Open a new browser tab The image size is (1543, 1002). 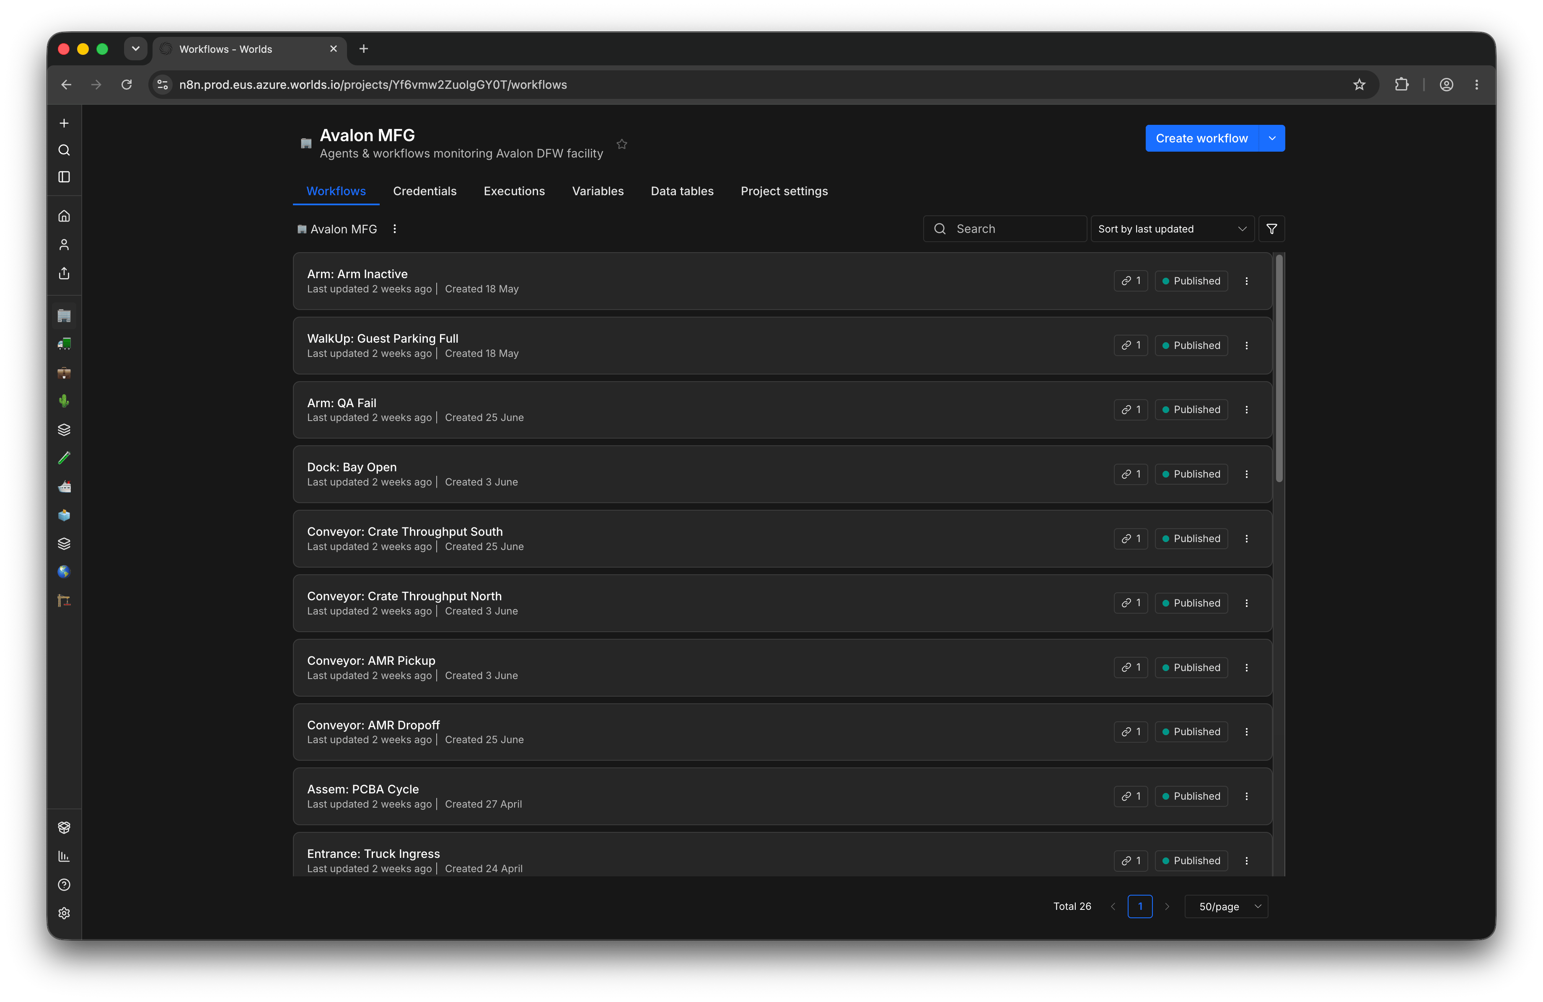click(x=364, y=49)
